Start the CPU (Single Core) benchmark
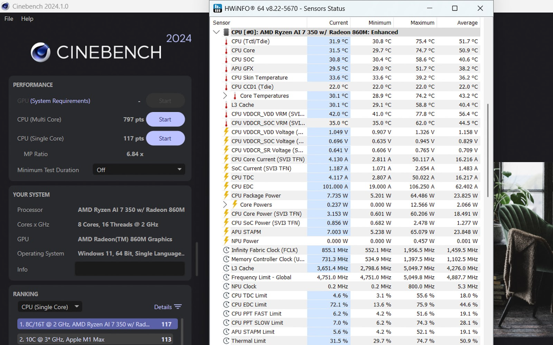Viewport: 553px width, 345px height. coord(165,138)
